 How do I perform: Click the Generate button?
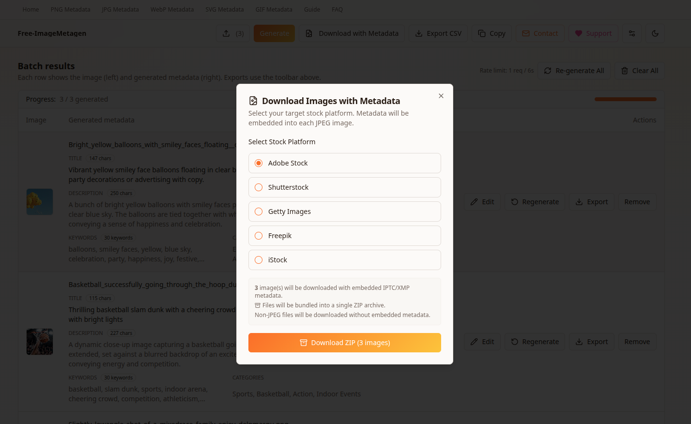[274, 33]
